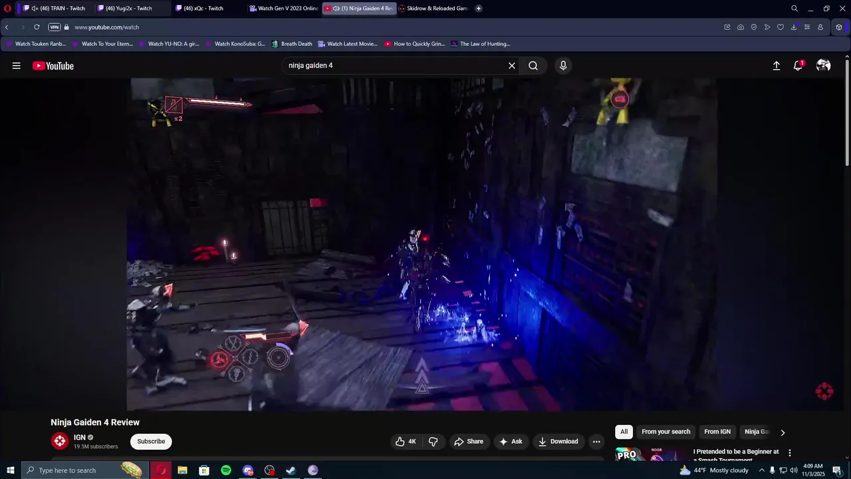The image size is (851, 479).
Task: Open options for the Smash Tournament video
Action: [x=790, y=453]
